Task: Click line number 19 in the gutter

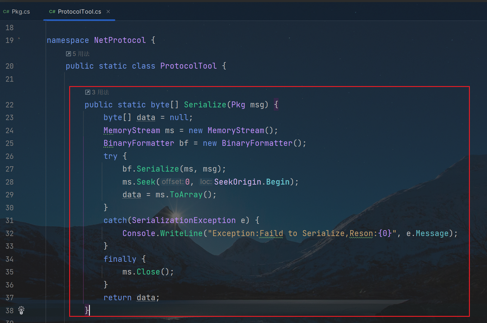Action: click(x=9, y=40)
